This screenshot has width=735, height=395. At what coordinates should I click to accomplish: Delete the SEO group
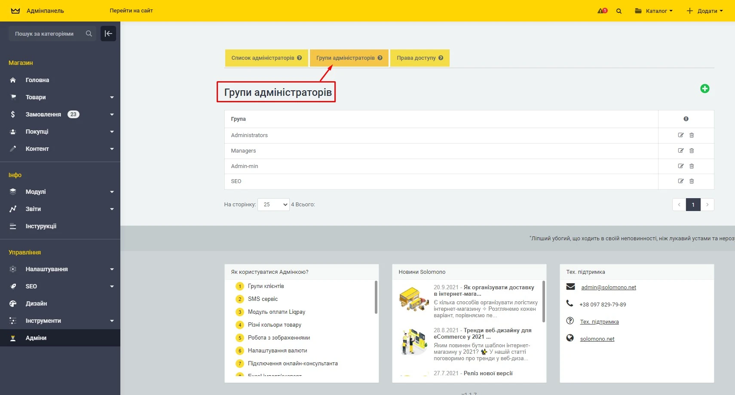pos(692,181)
